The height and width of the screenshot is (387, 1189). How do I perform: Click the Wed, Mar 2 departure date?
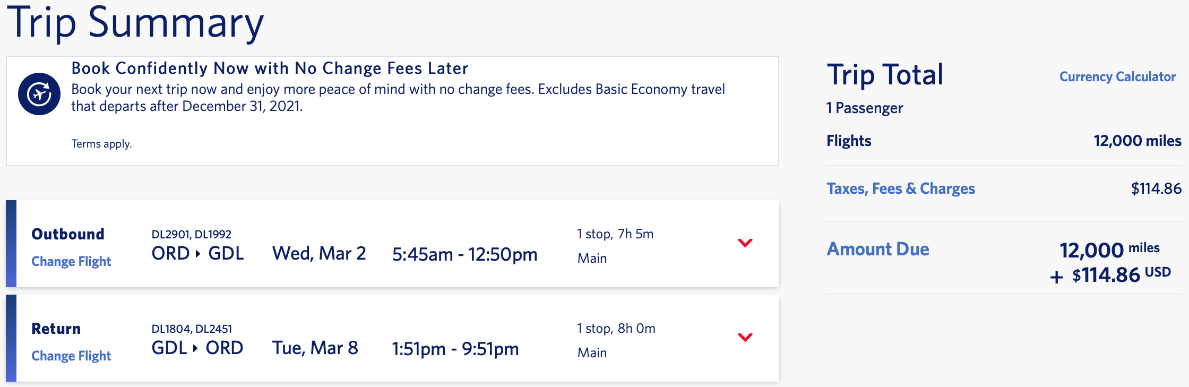click(319, 254)
